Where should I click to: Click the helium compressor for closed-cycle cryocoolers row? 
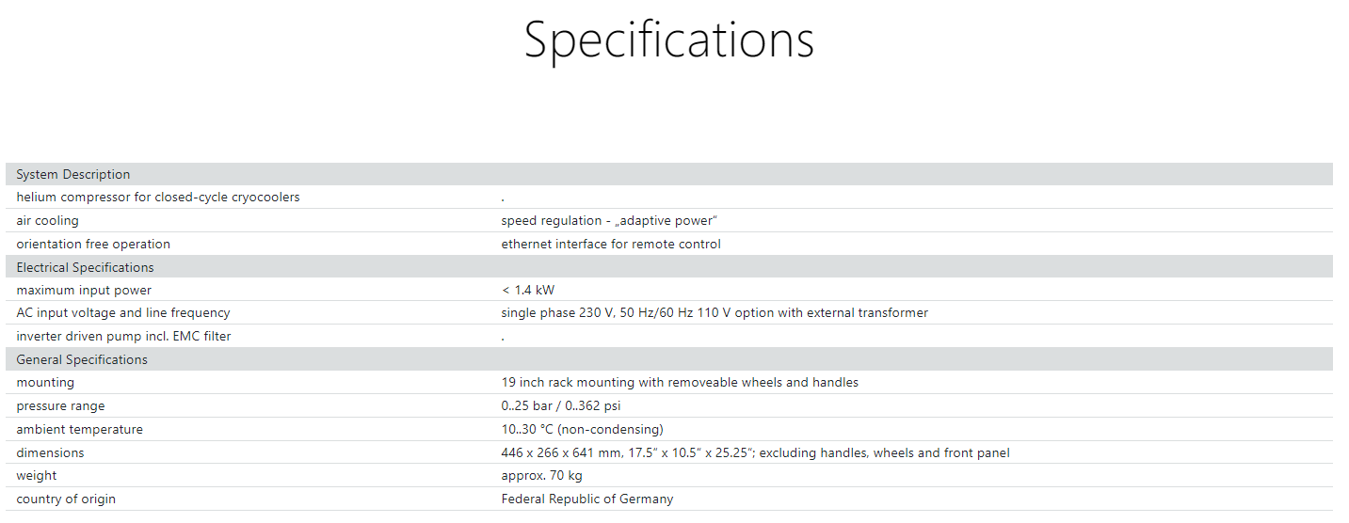pos(668,198)
